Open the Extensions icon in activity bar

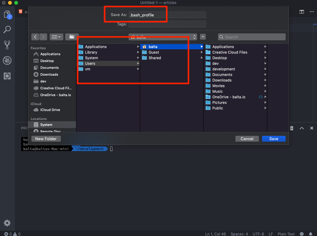click(7, 76)
